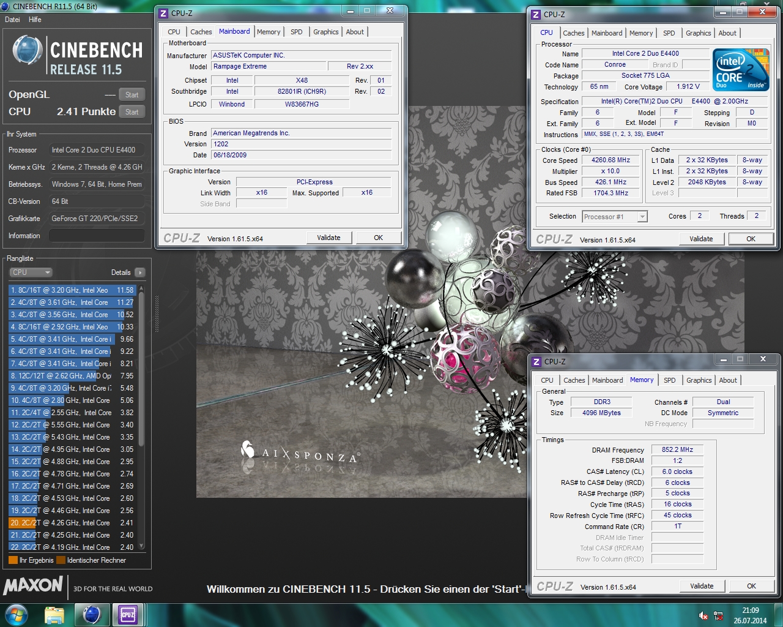The width and height of the screenshot is (783, 627).
Task: Click the muted volume tray icon
Action: point(703,615)
